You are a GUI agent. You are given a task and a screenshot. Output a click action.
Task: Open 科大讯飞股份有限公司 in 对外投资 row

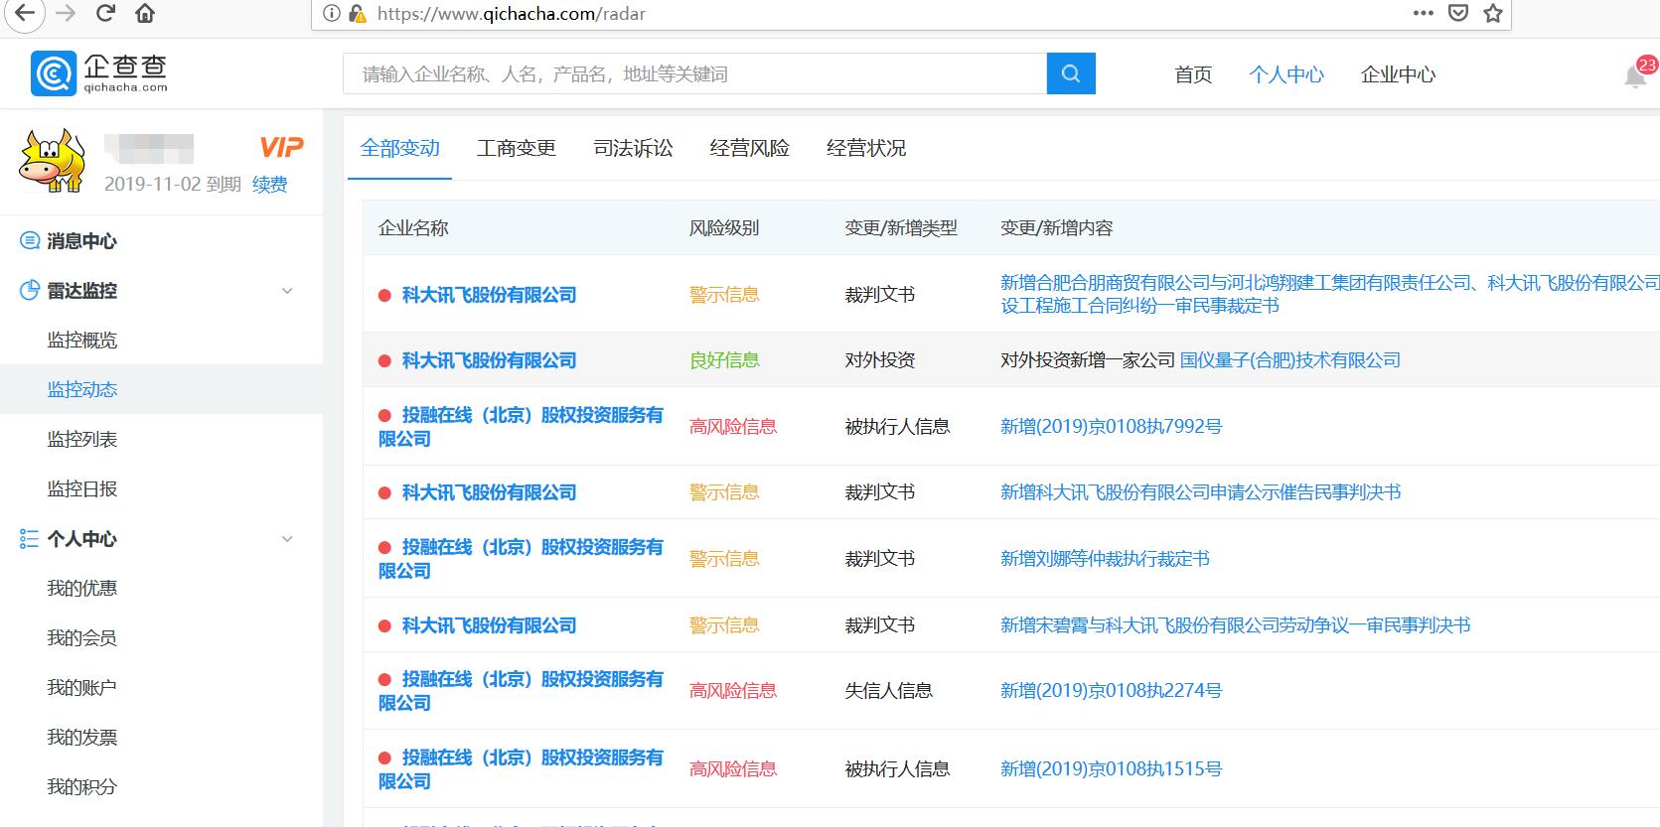489,360
